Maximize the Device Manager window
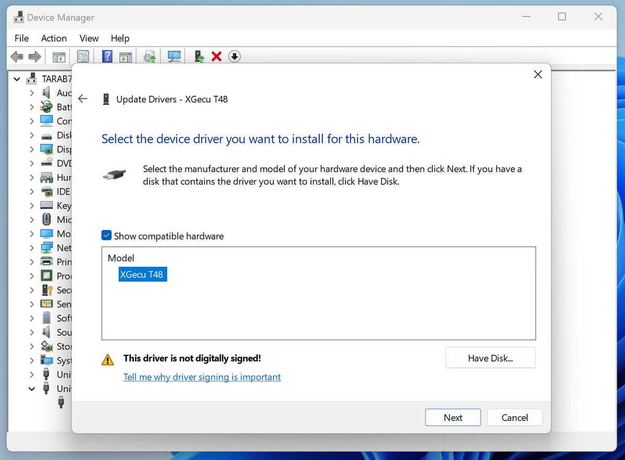625x460 pixels. click(x=561, y=17)
